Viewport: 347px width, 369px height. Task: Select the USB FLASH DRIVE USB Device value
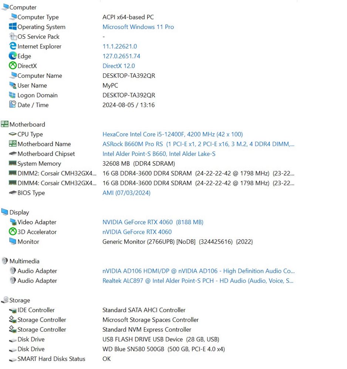tap(161, 339)
